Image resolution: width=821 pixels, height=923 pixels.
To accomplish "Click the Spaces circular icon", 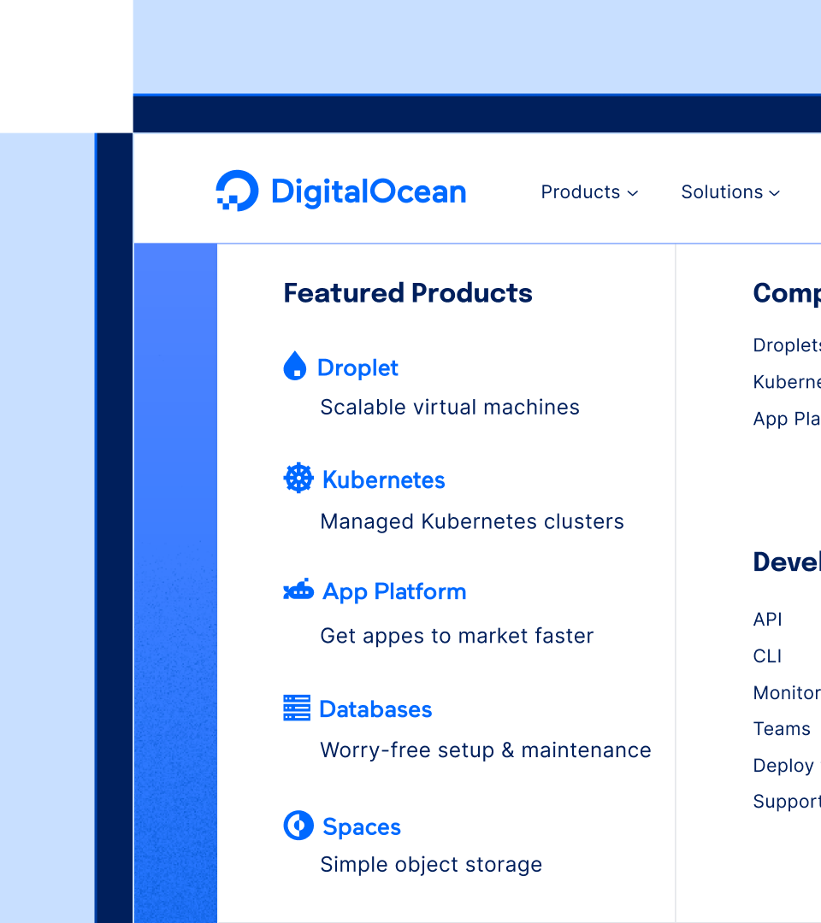I will click(298, 826).
